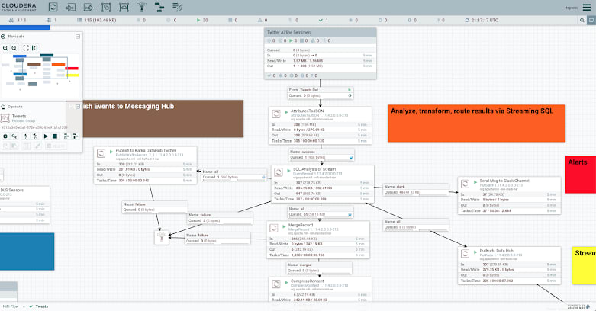Click MergeRecord processor type icon

[274, 228]
